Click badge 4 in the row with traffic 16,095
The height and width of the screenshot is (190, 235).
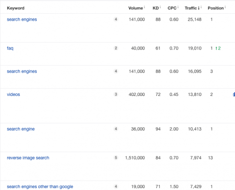[x=116, y=71]
